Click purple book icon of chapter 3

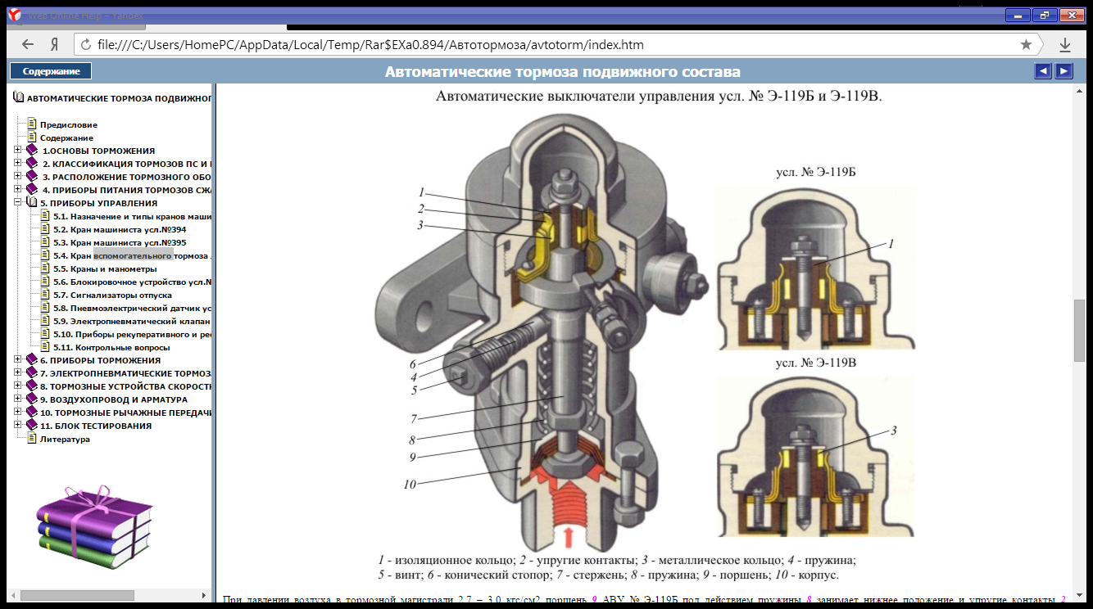click(x=32, y=177)
